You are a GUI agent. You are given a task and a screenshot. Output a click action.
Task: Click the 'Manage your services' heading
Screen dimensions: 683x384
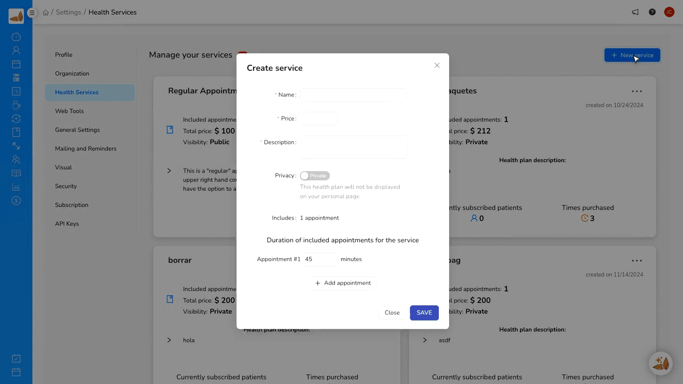pos(191,55)
